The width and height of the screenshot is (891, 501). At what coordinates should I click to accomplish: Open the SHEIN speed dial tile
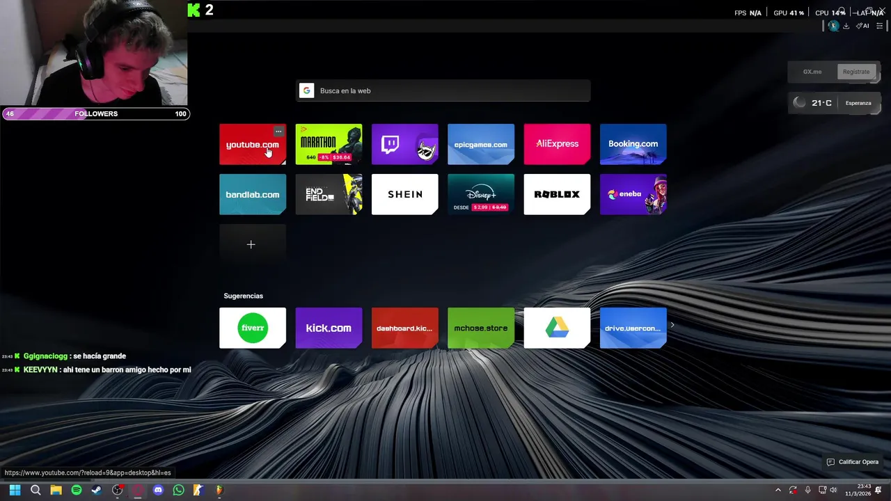pyautogui.click(x=404, y=195)
